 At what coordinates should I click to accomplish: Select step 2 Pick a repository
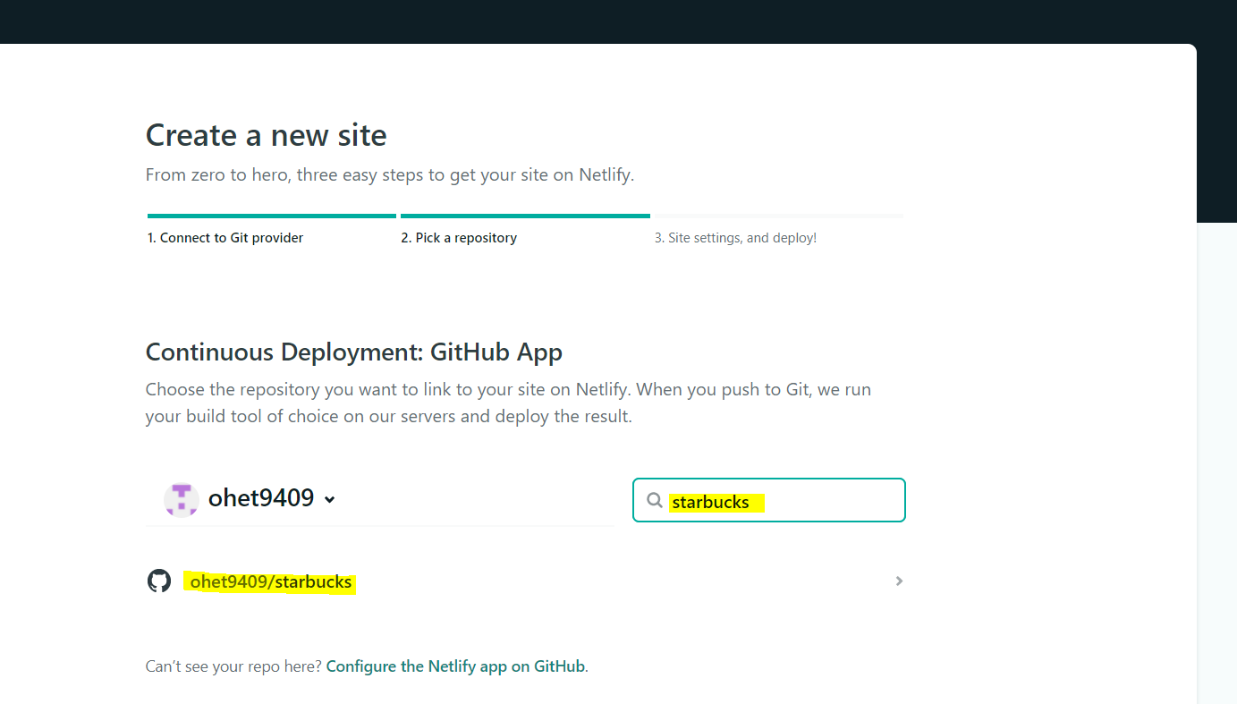click(459, 238)
